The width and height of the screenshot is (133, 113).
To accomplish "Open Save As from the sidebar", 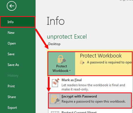I will (13, 65).
